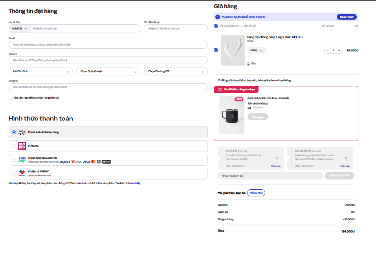Click the ZaloPay logo
Screen dimensions: 376x280
[22, 160]
